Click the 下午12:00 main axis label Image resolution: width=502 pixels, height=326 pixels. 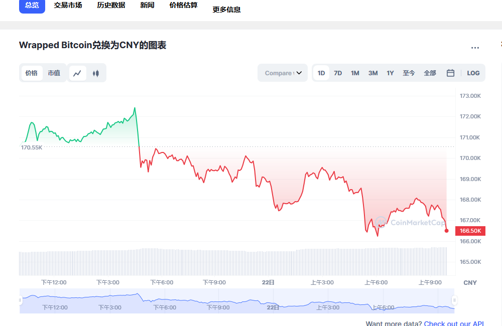click(54, 282)
